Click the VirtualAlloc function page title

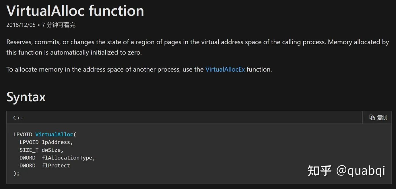coord(75,11)
